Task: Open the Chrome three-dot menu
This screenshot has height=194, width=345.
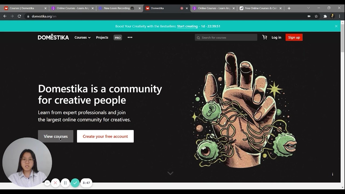Action: click(x=340, y=16)
